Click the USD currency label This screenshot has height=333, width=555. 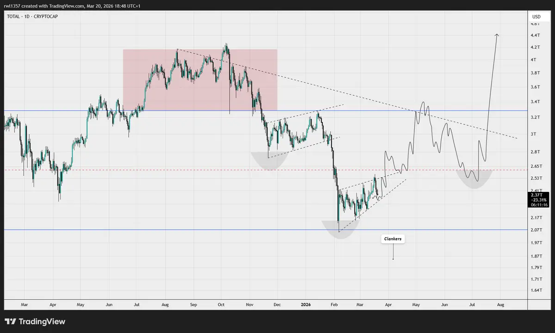pyautogui.click(x=536, y=17)
